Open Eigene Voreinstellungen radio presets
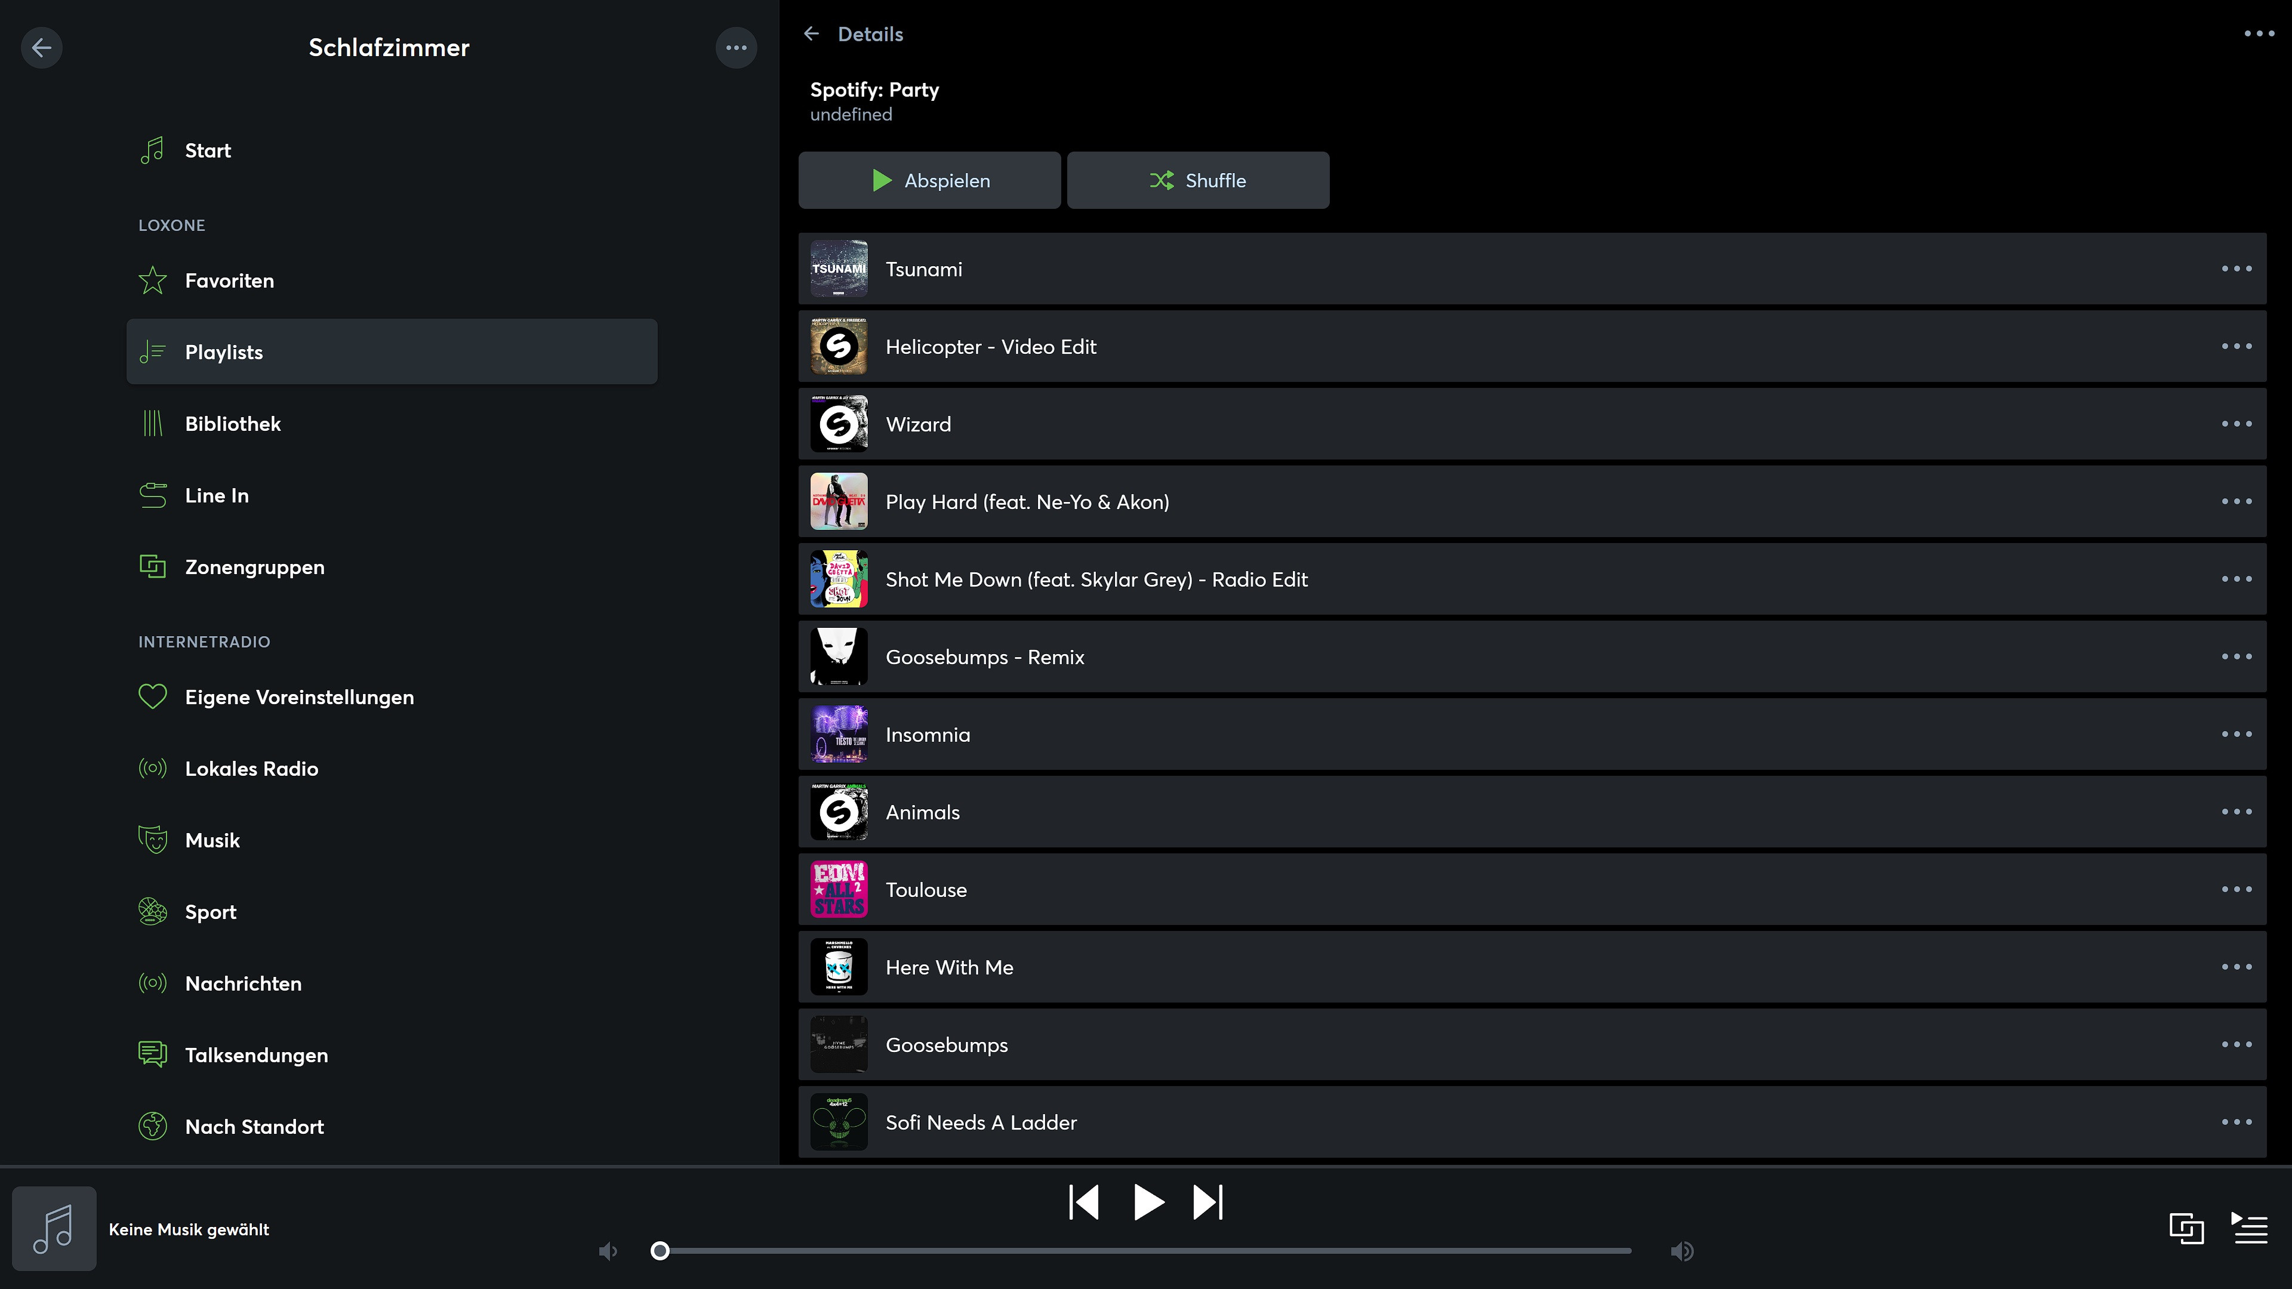The image size is (2292, 1289). coord(392,696)
